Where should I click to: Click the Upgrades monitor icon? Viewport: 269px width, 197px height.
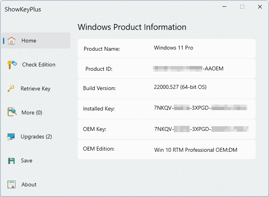tap(11, 137)
